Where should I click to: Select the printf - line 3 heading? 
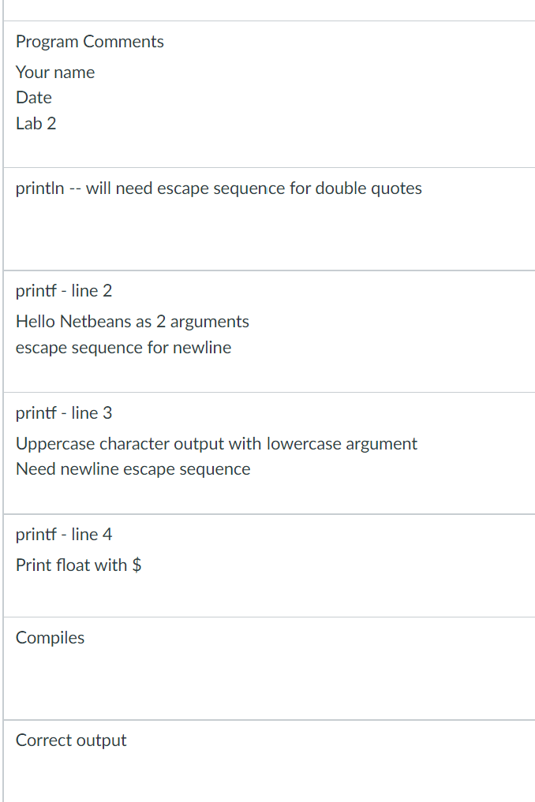(x=63, y=412)
